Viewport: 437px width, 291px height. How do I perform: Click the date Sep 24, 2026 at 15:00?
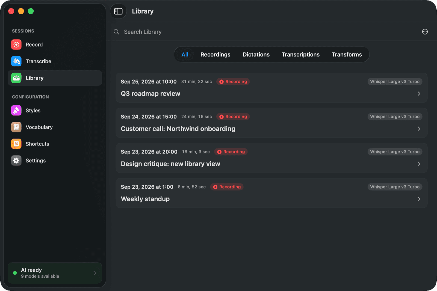[x=149, y=117]
